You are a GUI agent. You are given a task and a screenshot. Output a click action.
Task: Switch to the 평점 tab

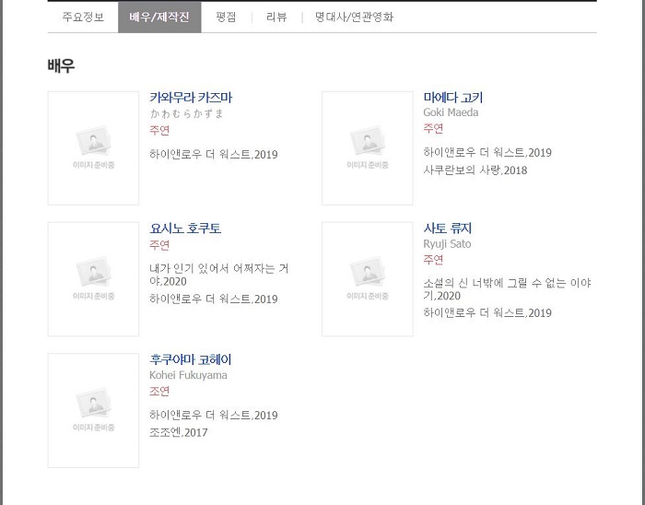tap(226, 18)
